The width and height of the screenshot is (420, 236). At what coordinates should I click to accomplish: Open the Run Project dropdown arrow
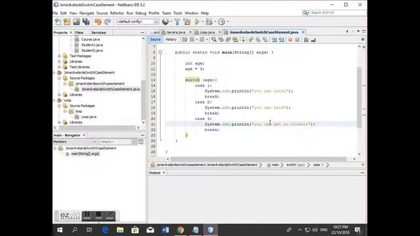tap(203, 22)
